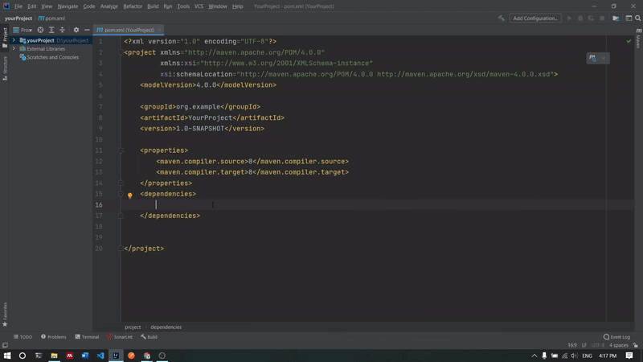Open the Navigate menu
Screen dimensions: 643x362
pos(68,6)
